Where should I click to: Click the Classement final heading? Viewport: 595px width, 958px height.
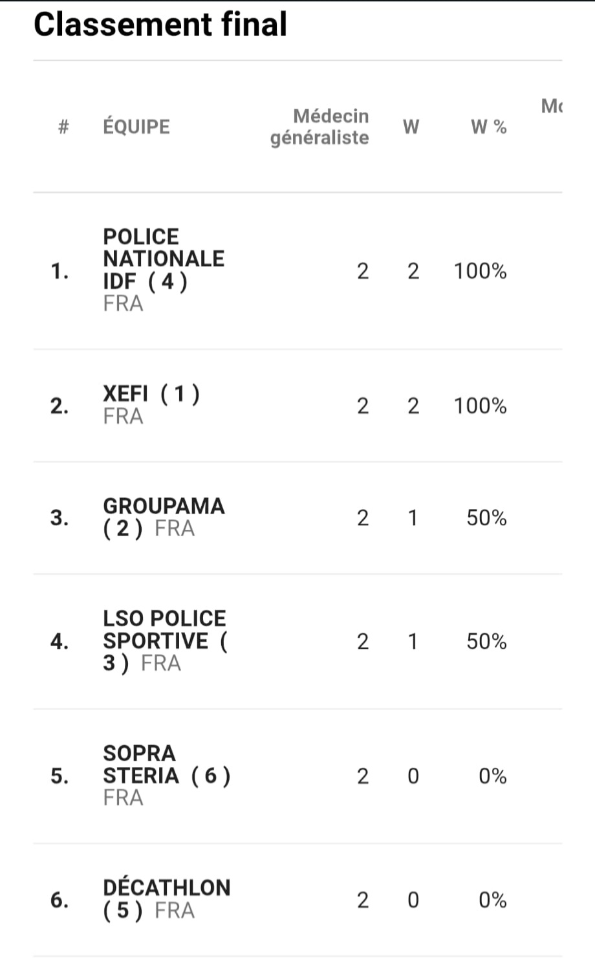160,25
